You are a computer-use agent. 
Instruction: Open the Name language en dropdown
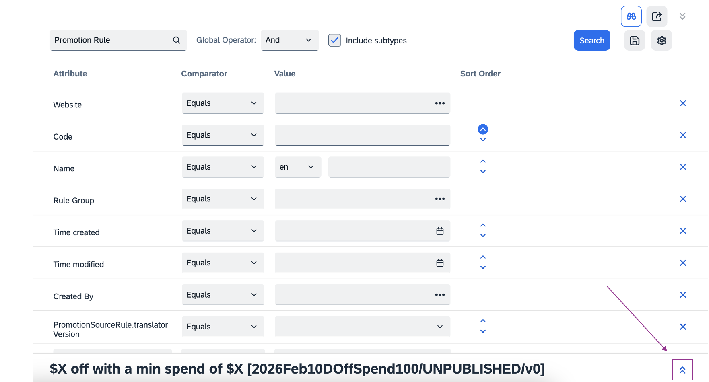(x=298, y=167)
